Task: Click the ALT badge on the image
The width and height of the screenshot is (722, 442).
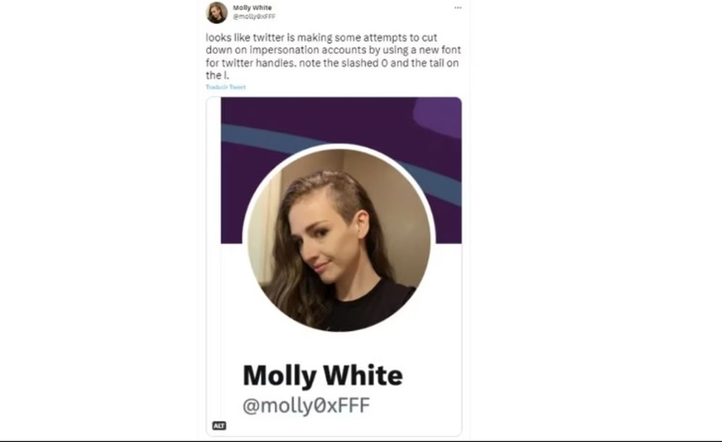Action: 219,426
